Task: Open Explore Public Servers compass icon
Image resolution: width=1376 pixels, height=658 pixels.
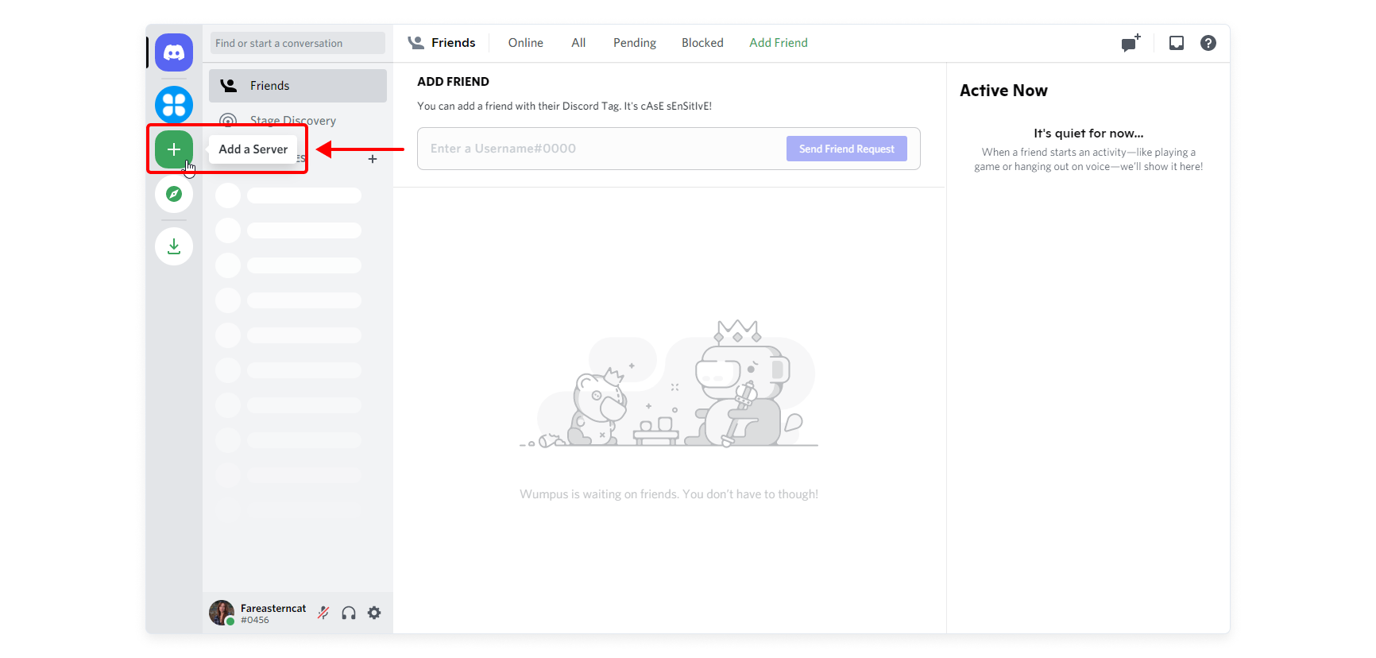Action: 174,194
